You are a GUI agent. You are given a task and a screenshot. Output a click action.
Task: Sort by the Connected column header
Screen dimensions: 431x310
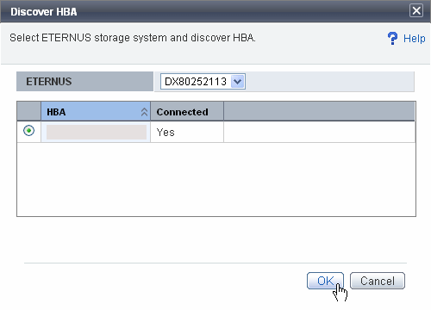187,111
